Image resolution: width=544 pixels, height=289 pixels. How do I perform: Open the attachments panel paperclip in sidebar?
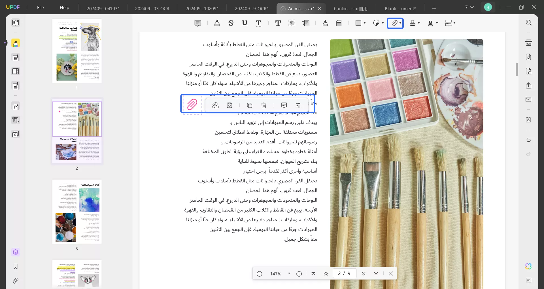point(16,280)
